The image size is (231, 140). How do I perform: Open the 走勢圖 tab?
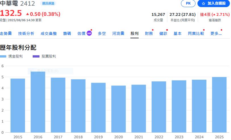point(6,33)
